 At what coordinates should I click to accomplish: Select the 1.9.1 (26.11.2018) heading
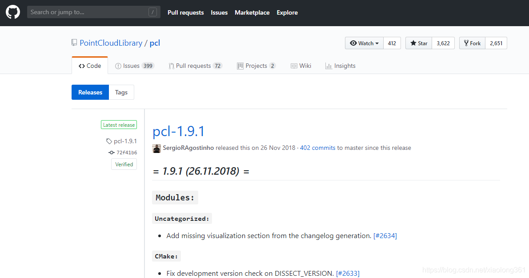pos(201,171)
